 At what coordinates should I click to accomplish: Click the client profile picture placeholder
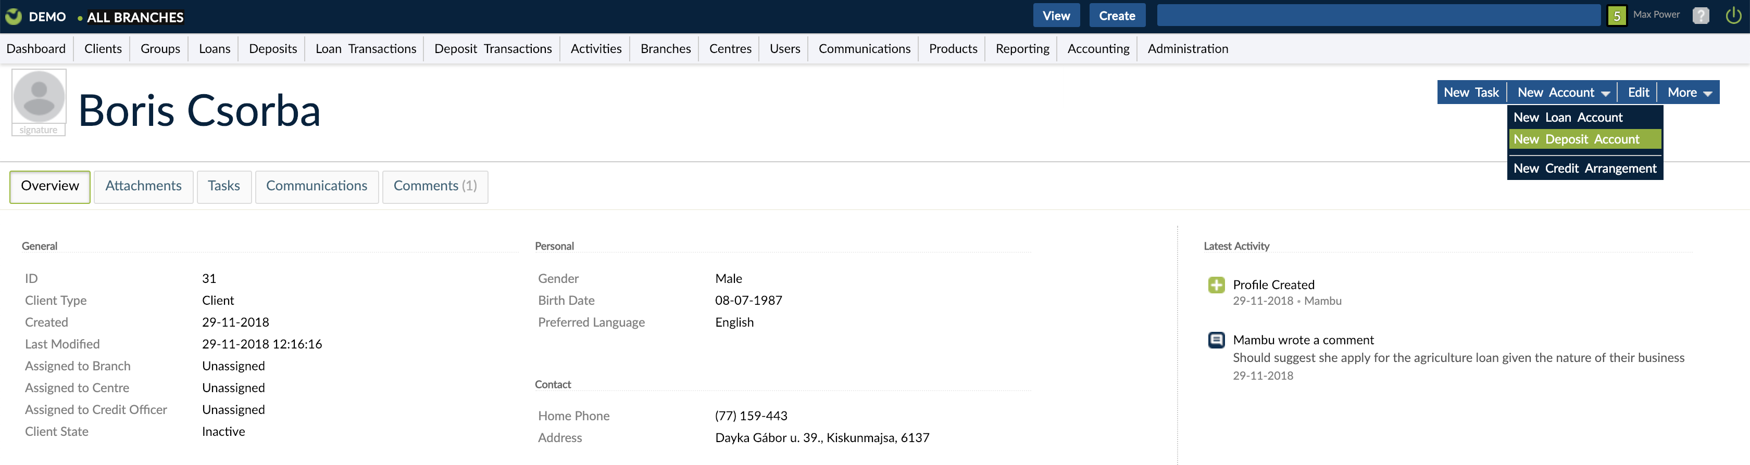(39, 96)
